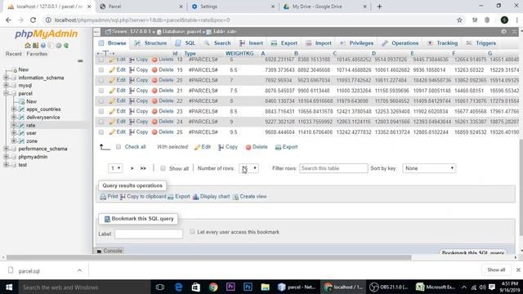Expand apps_countries table node
This screenshot has width=523, height=294.
14,109
